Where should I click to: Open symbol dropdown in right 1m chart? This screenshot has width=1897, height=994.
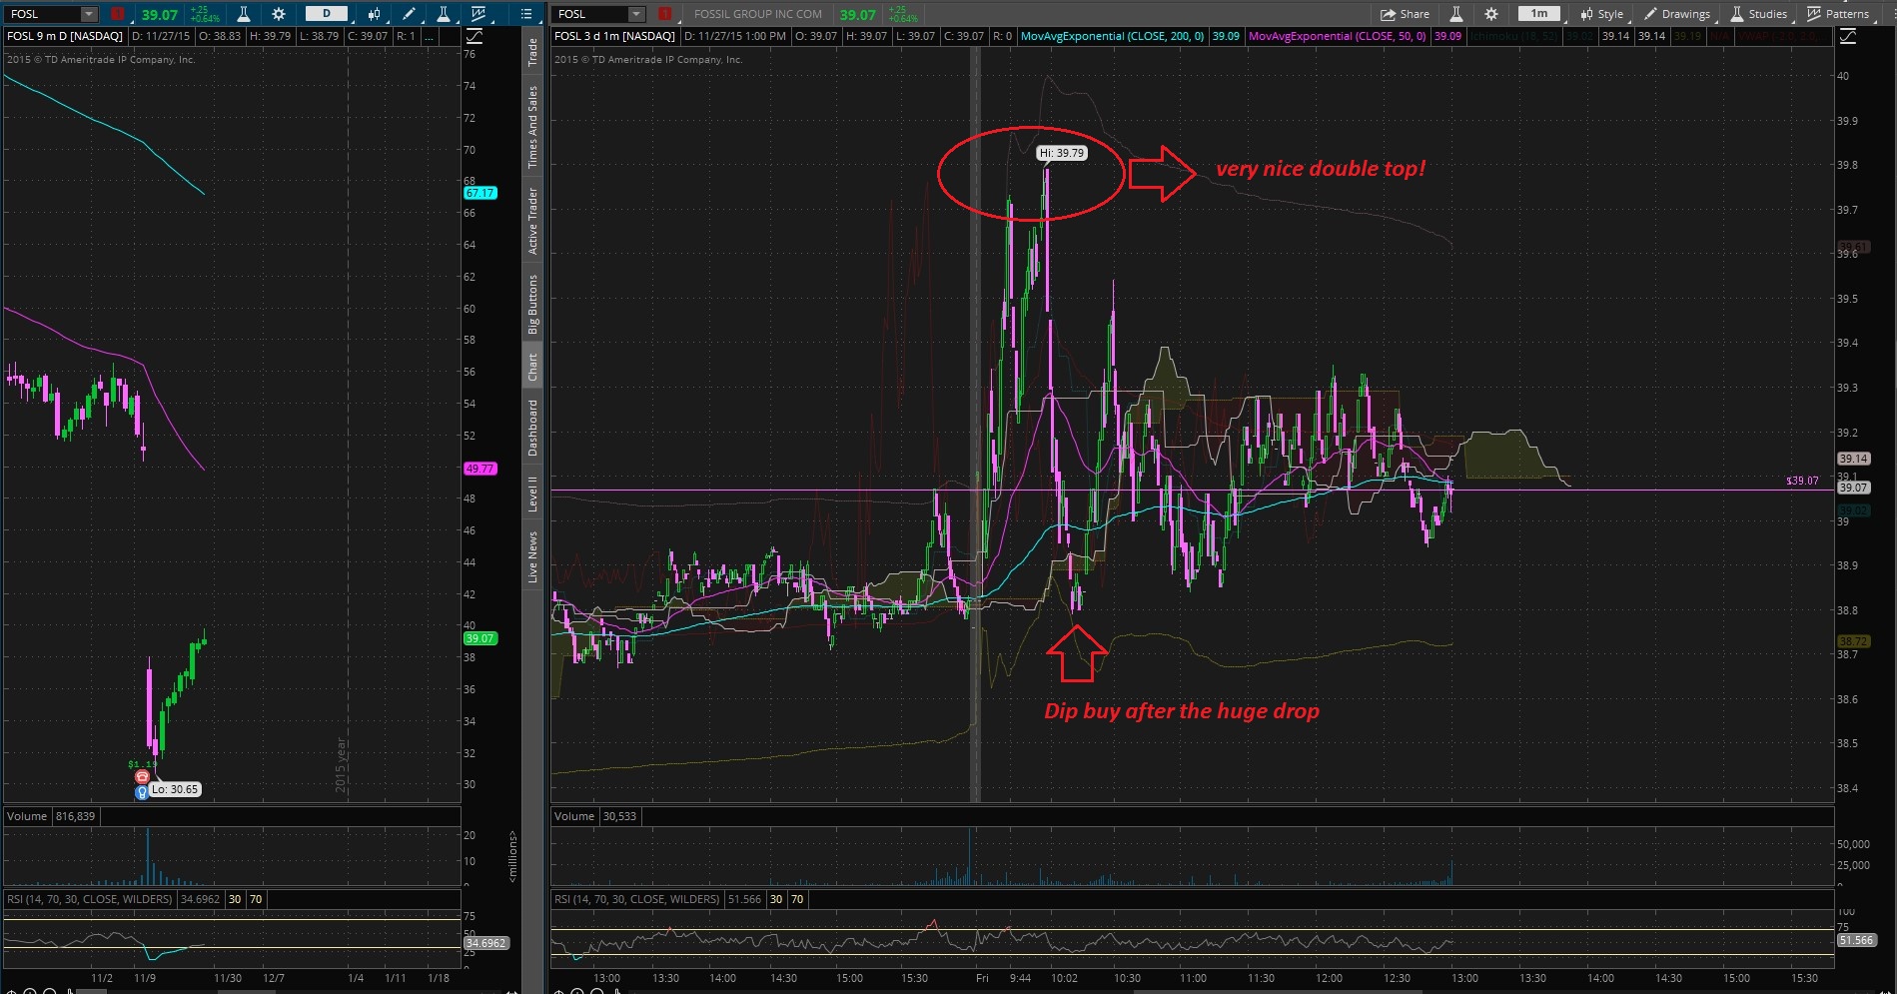point(636,14)
